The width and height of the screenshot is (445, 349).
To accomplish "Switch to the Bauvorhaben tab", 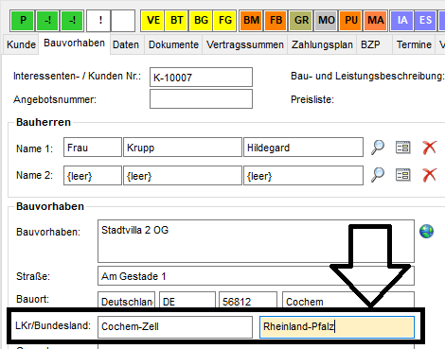I will pyautogui.click(x=74, y=44).
